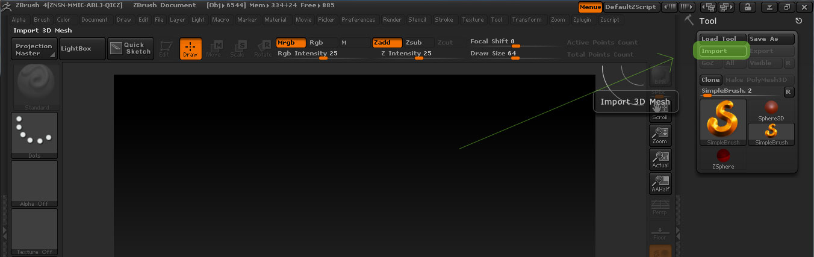
Task: Open the Preferences menu
Action: click(358, 20)
